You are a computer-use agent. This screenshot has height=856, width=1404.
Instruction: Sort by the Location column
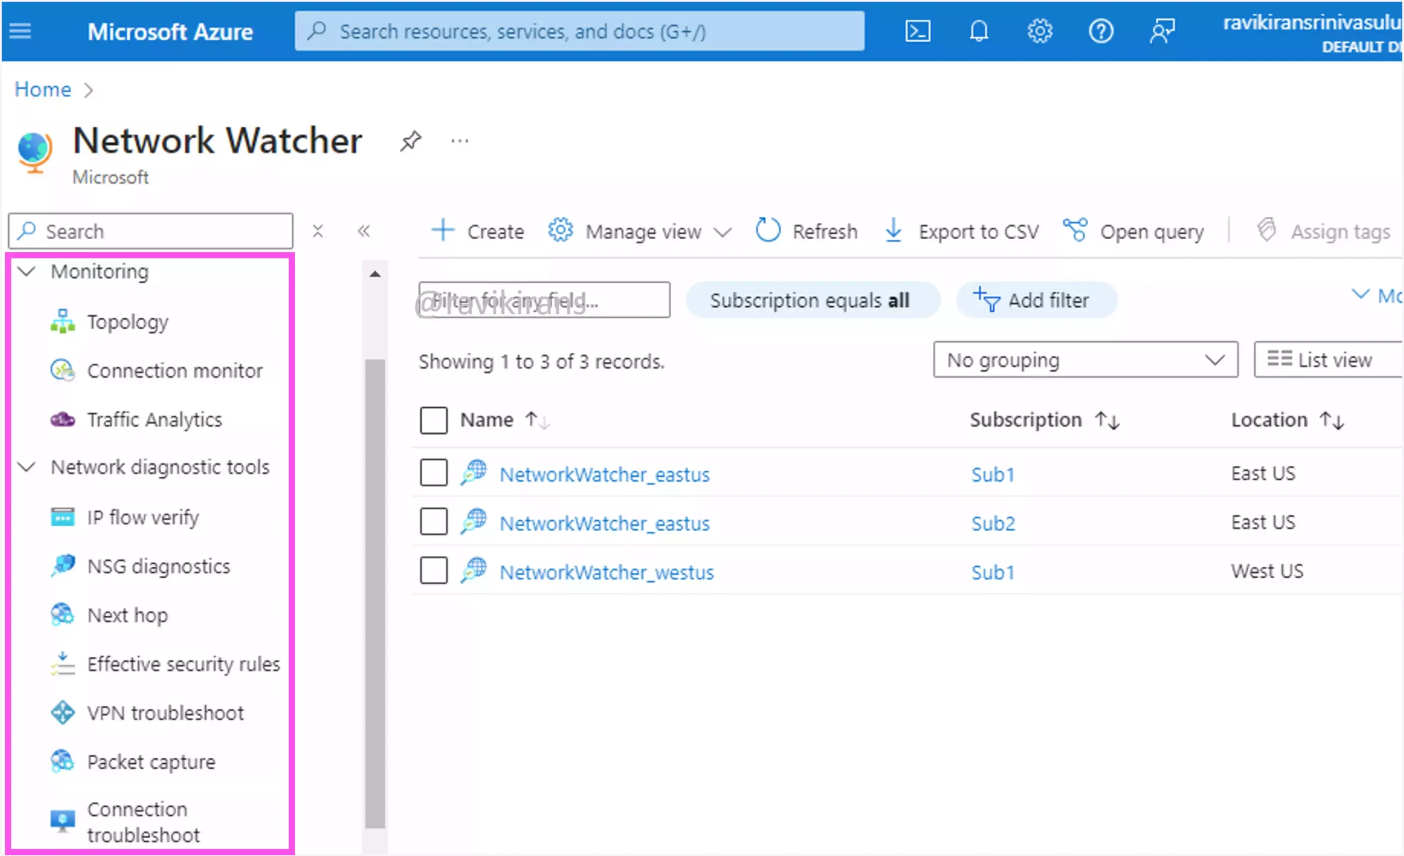(x=1288, y=420)
